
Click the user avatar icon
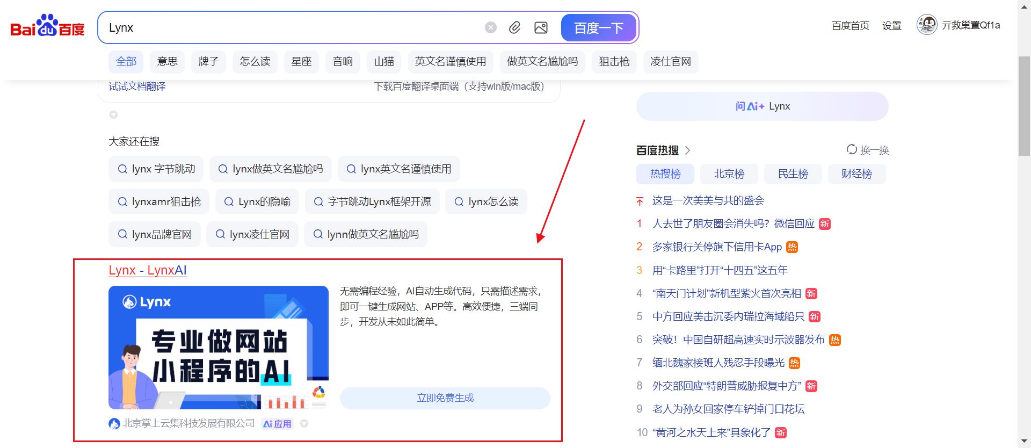tap(927, 25)
